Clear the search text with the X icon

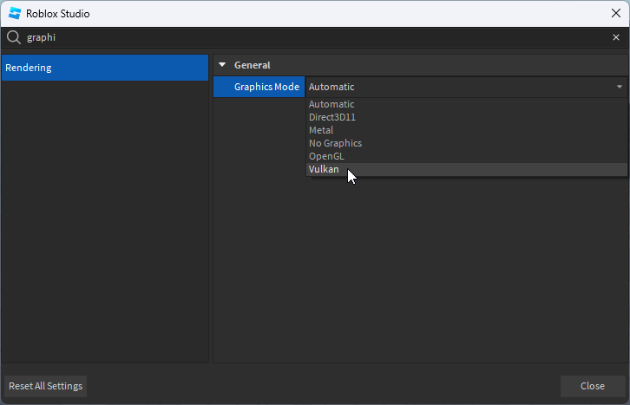click(616, 37)
